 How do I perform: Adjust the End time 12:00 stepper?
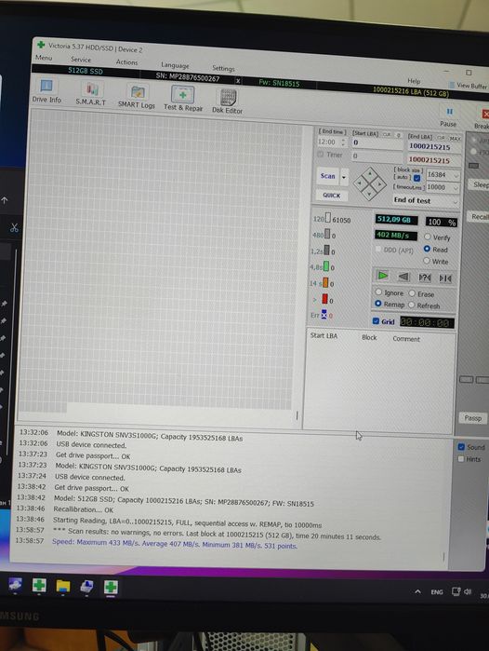tap(343, 142)
